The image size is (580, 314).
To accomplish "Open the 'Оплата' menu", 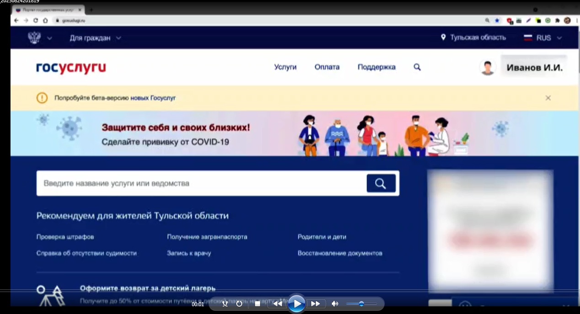I will click(x=327, y=67).
